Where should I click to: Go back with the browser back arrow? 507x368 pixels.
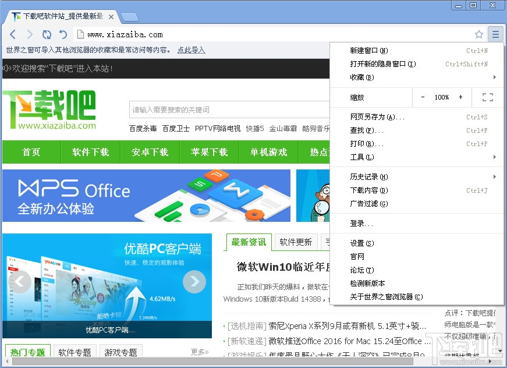tap(13, 34)
